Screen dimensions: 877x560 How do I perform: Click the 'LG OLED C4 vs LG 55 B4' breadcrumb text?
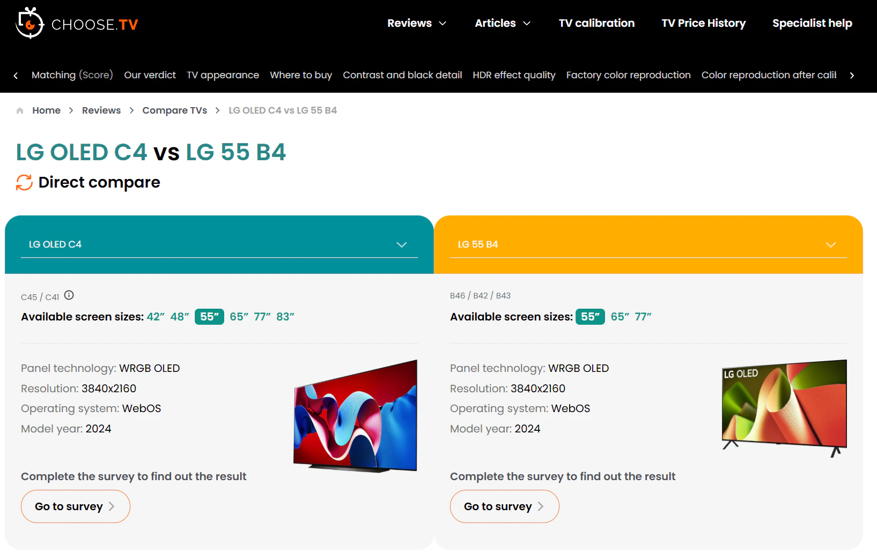[283, 110]
